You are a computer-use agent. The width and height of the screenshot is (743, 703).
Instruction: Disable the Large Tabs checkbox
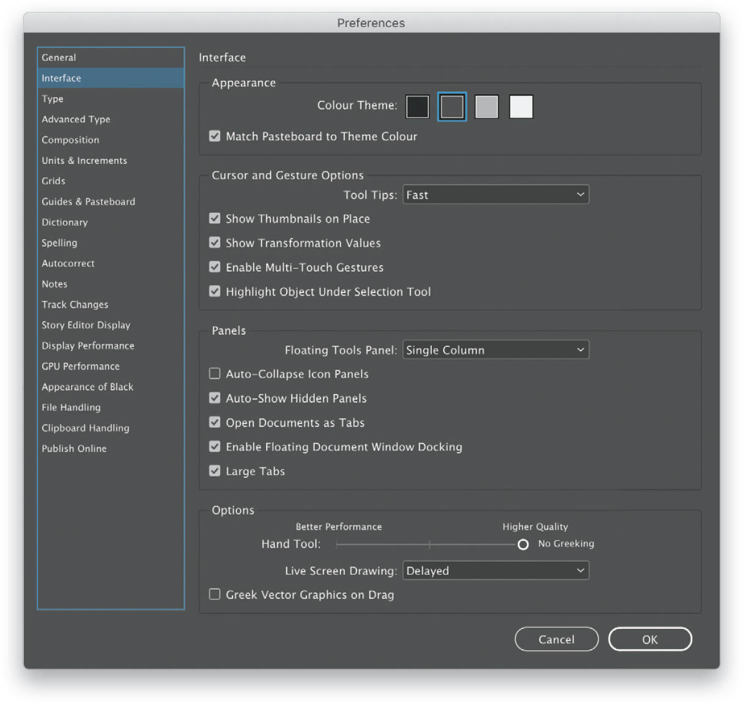(215, 471)
